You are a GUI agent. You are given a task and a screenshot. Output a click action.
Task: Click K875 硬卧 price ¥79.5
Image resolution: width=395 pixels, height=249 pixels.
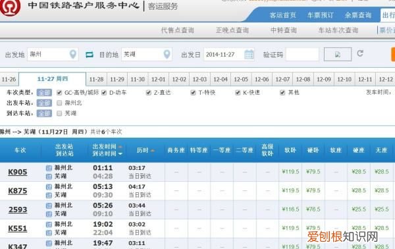coord(313,190)
